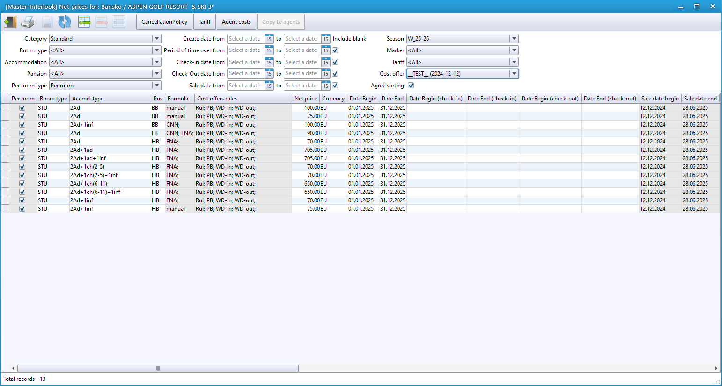Open calendar for Check-in date from
The height and width of the screenshot is (386, 722).
point(269,62)
